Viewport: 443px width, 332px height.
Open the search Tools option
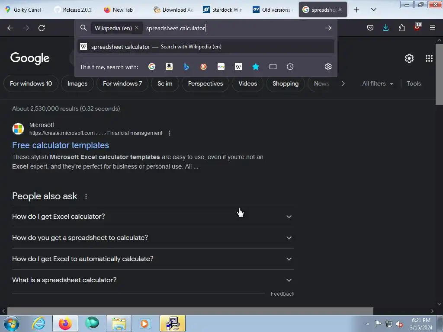(x=414, y=83)
